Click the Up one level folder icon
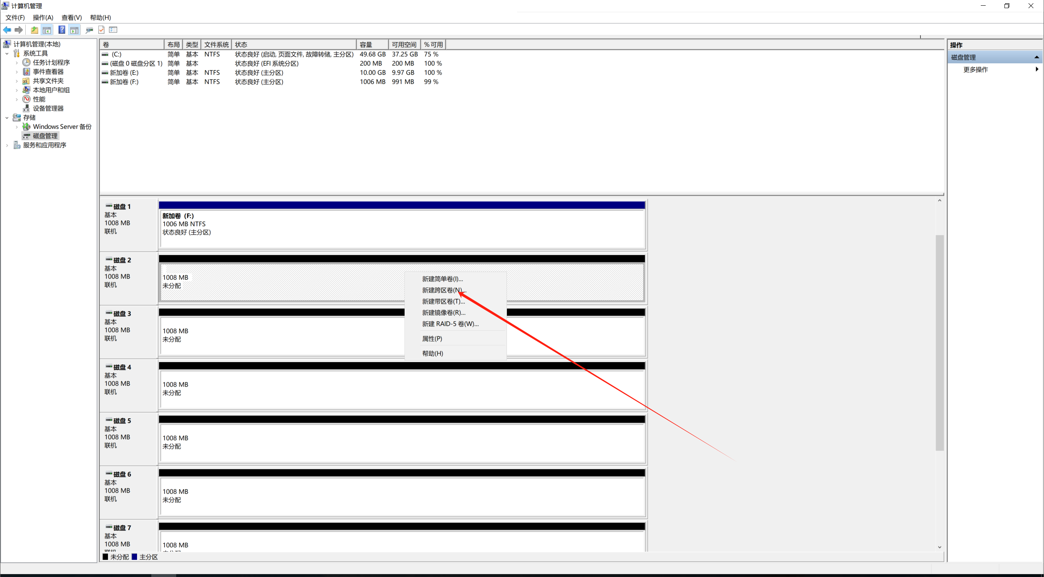 click(34, 30)
